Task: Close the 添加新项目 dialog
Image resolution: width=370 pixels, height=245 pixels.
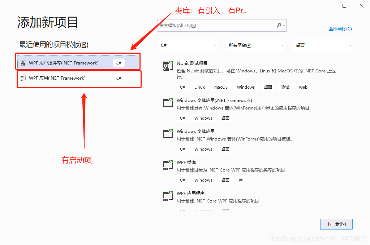Action: click(361, 6)
